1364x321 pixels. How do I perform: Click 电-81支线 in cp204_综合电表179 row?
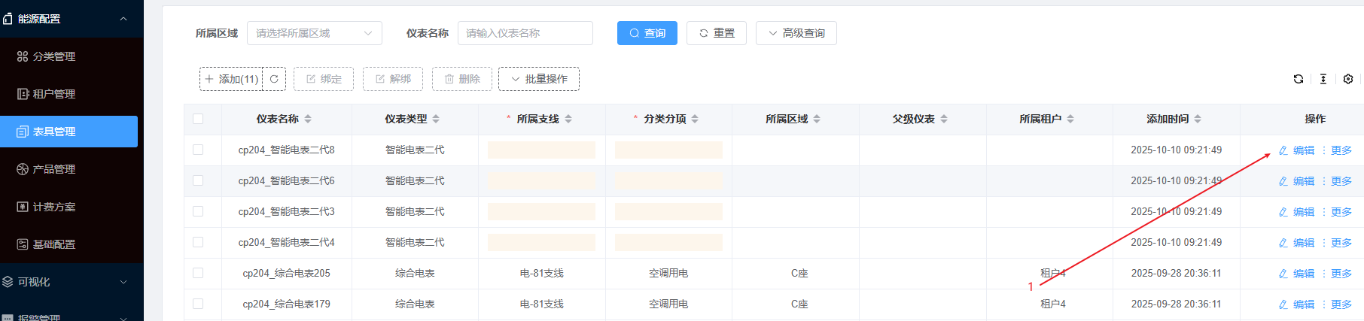tap(542, 304)
